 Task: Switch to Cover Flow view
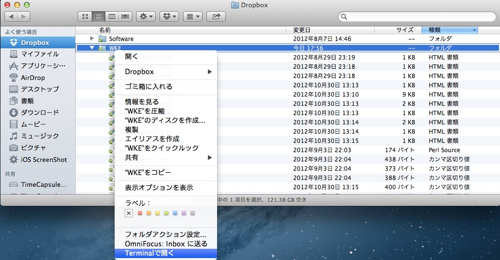pos(125,17)
